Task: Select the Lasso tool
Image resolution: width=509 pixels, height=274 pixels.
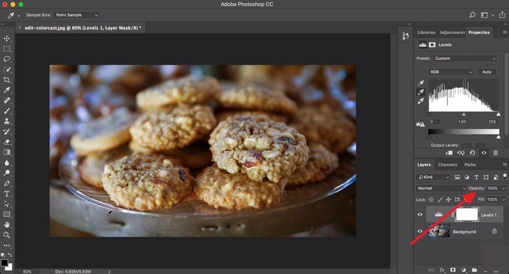Action: (x=7, y=59)
